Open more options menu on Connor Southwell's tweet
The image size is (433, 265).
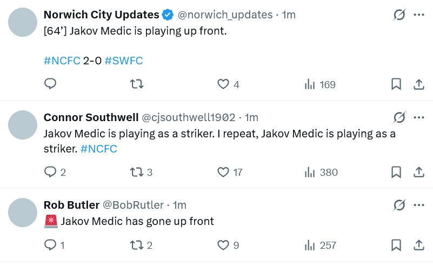(x=418, y=117)
